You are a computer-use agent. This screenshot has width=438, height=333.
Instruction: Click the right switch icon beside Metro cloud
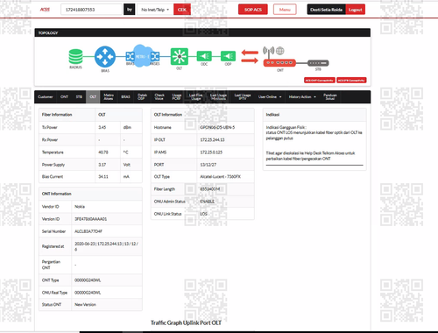point(155,56)
